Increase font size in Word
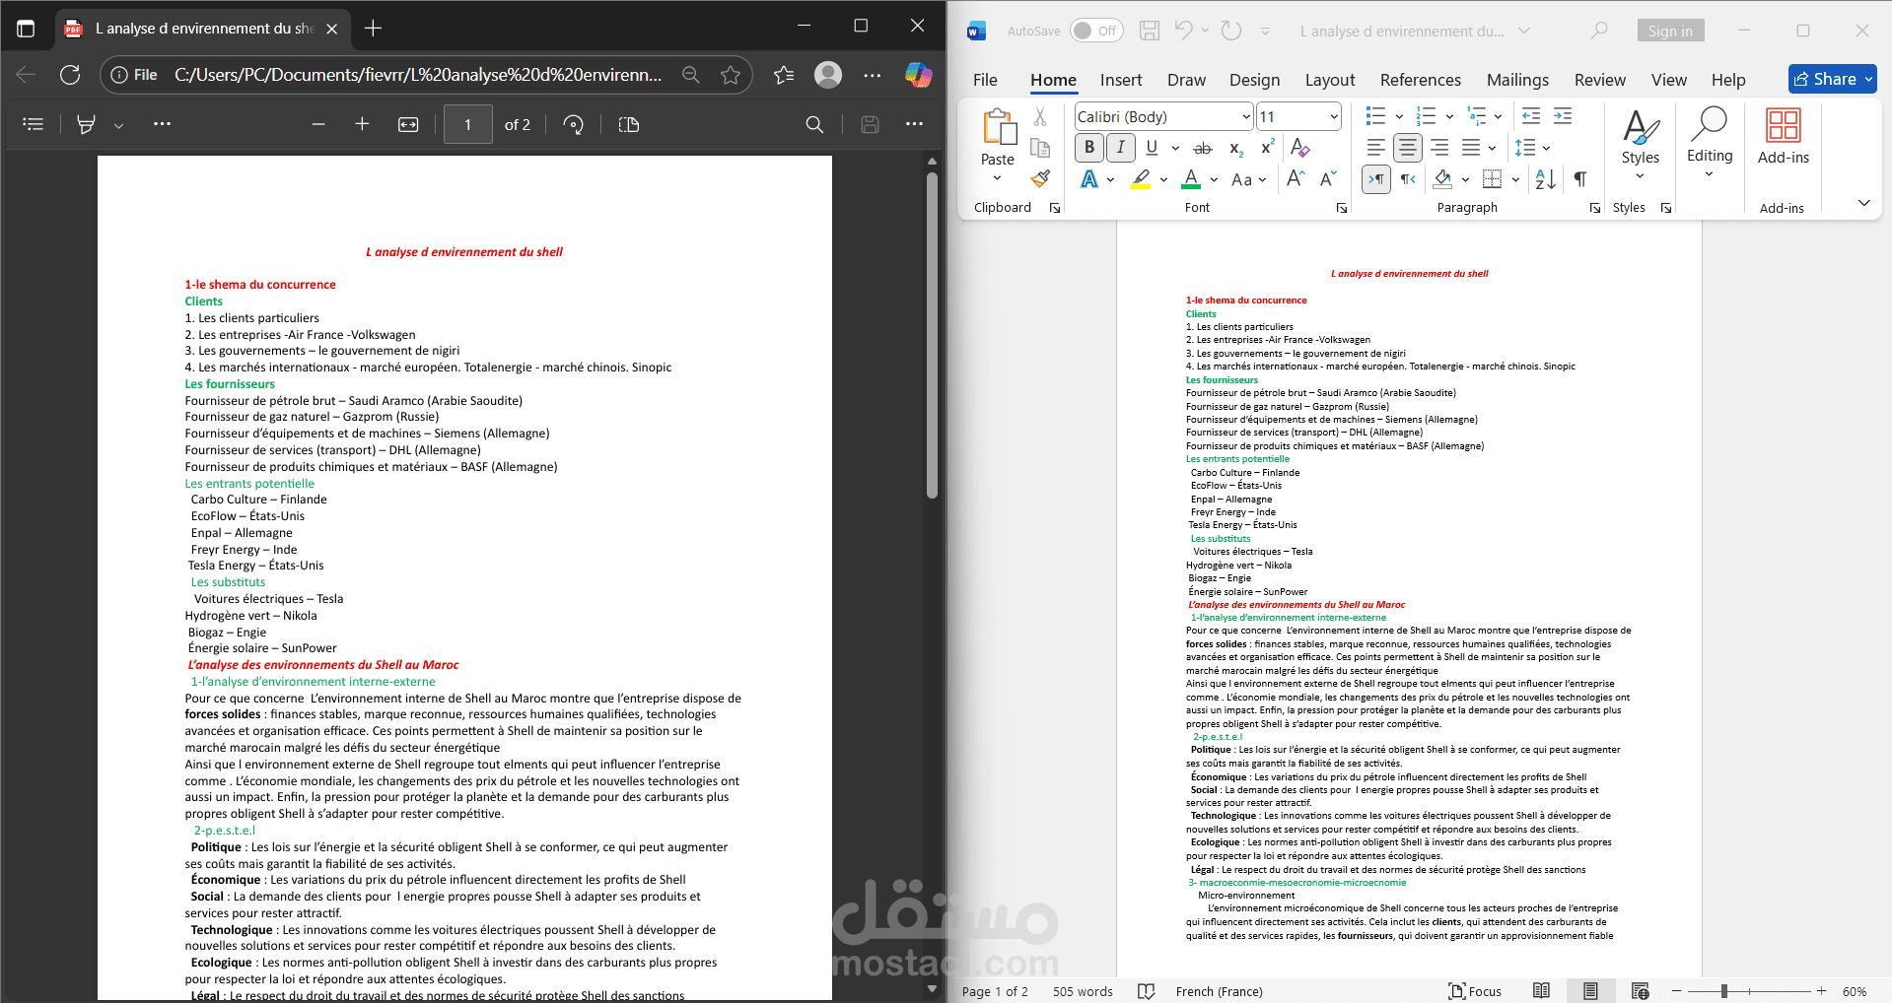Screen dimensions: 1892x1003 pos(1296,178)
